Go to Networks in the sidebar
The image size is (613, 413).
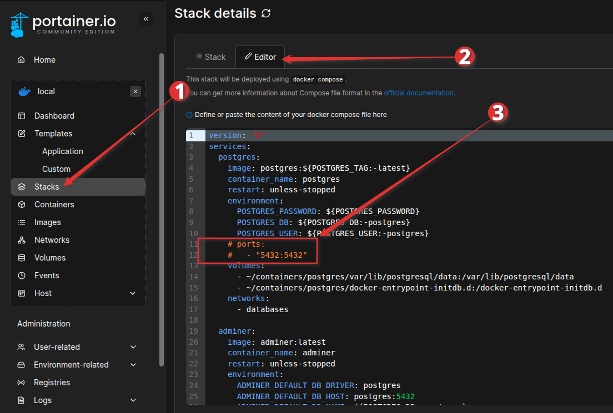(52, 240)
